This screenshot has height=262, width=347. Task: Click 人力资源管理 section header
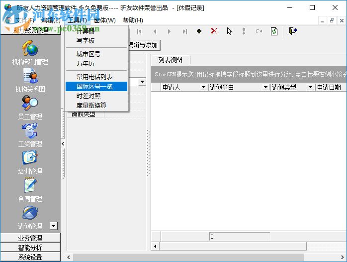coord(30,30)
